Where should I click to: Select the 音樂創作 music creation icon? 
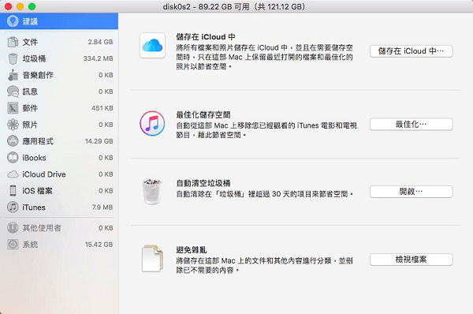pos(13,75)
